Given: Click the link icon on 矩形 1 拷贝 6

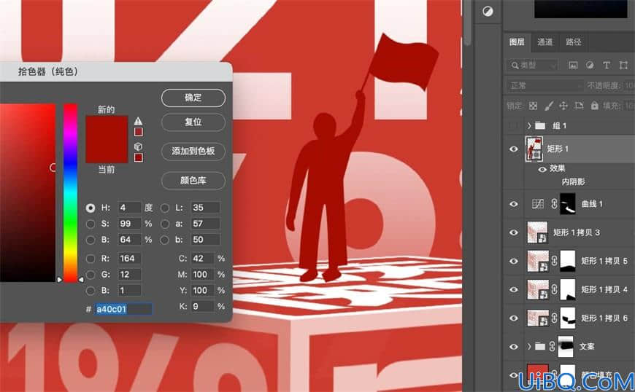Looking at the screenshot, I should tap(554, 318).
